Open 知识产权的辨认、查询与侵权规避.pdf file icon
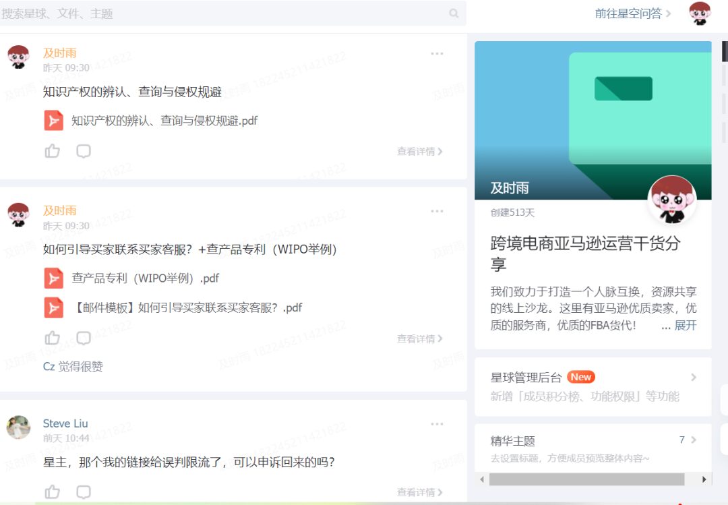The image size is (728, 505). click(x=54, y=121)
